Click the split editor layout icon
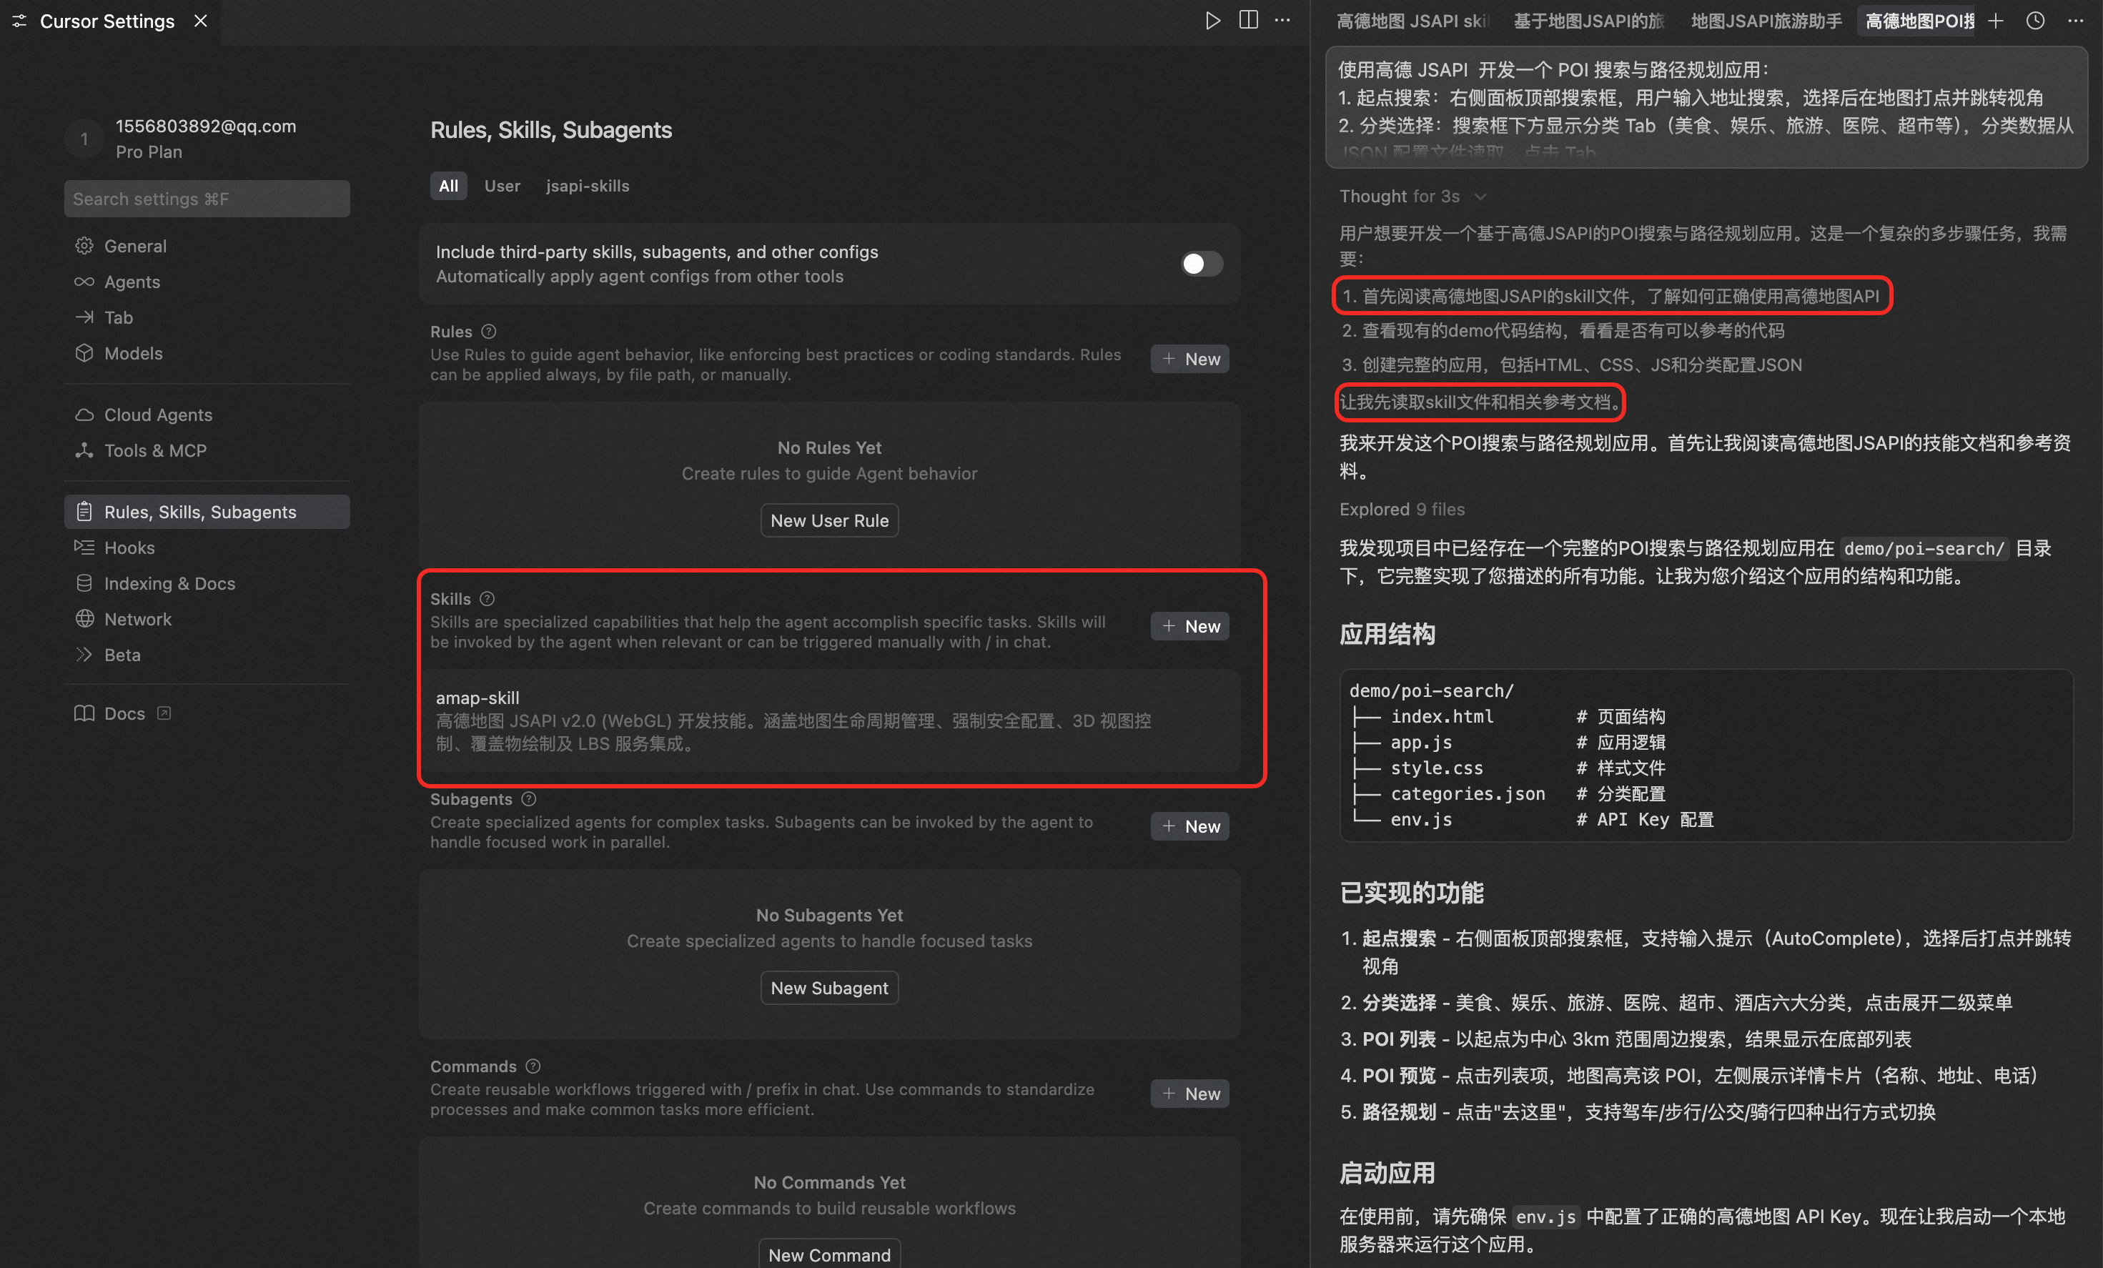The width and height of the screenshot is (2103, 1268). point(1248,21)
